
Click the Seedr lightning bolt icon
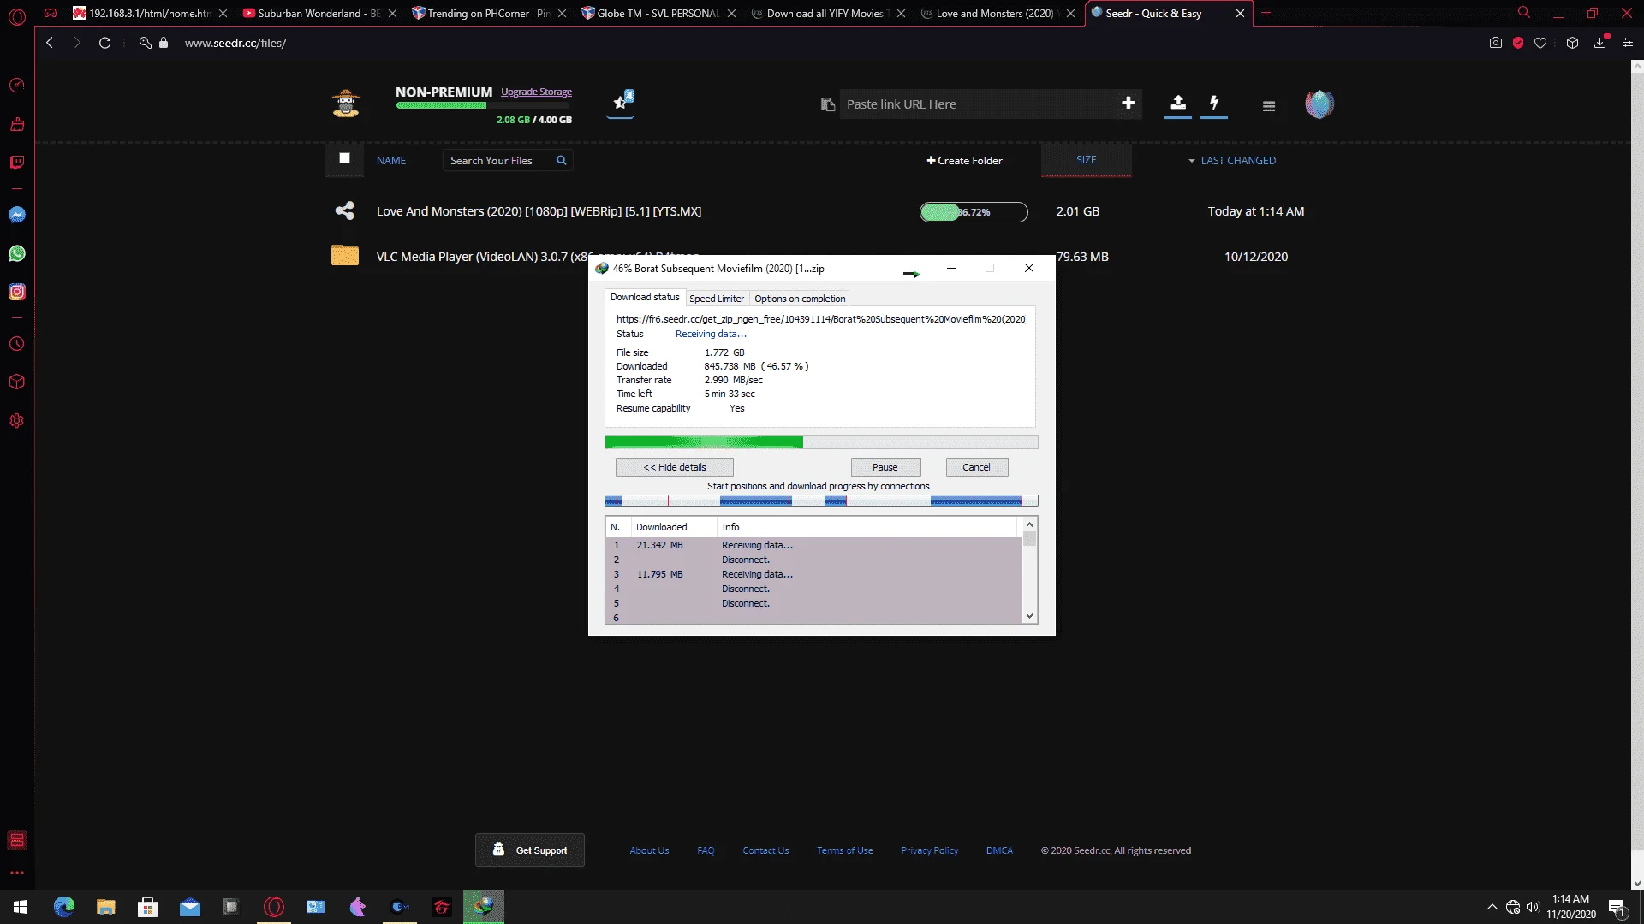[x=1214, y=104]
